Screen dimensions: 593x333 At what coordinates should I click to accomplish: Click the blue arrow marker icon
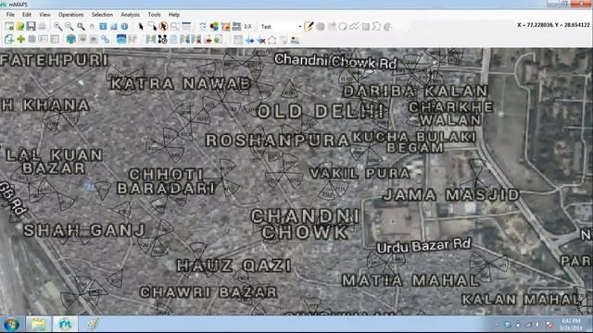tap(249, 39)
